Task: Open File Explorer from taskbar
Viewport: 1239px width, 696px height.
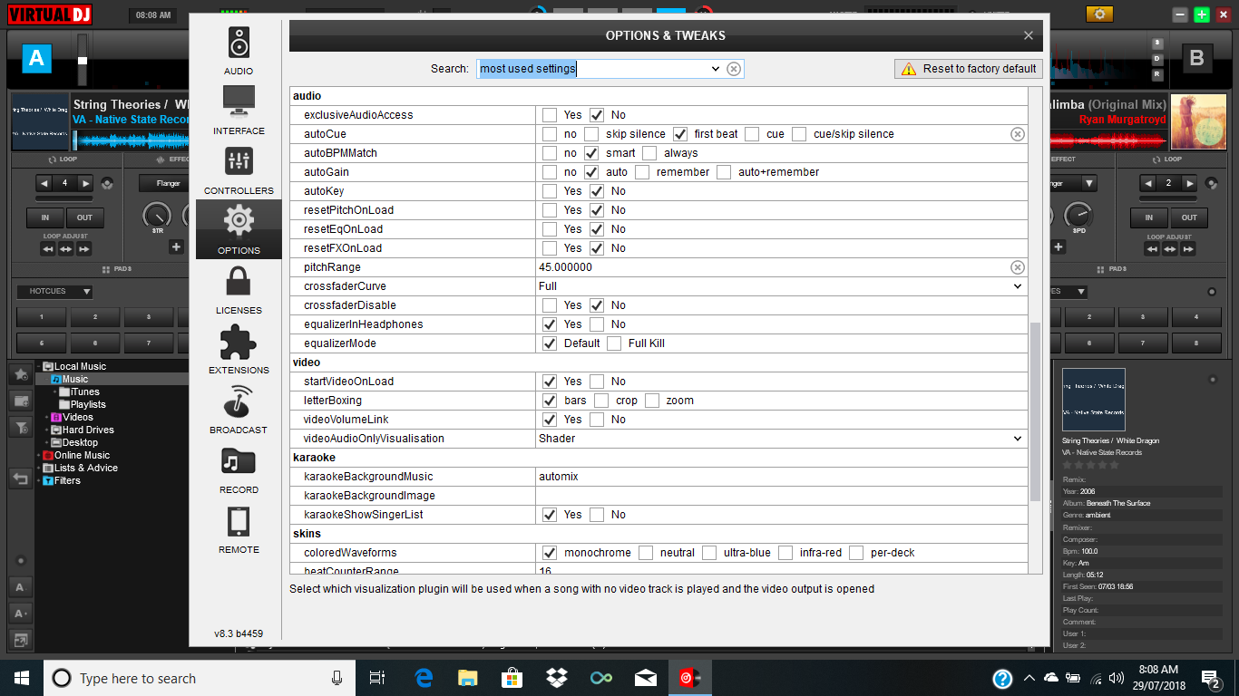Action: (468, 678)
